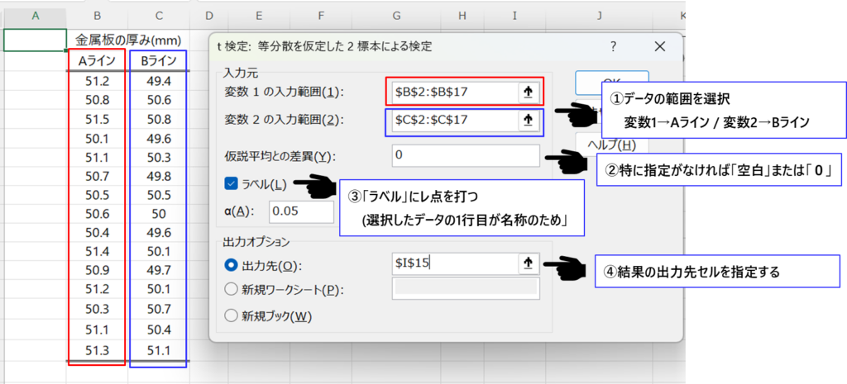Image resolution: width=847 pixels, height=384 pixels.
Task: Click the Aライン header cell
Action: coord(98,60)
